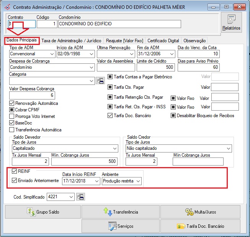Expand the Tipo de ADM dropdown
The height and width of the screenshot is (237, 250).
click(x=52, y=54)
